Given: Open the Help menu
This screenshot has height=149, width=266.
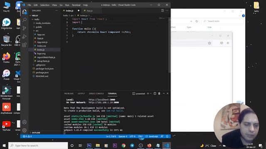Looking at the screenshot, I should (x=85, y=5).
